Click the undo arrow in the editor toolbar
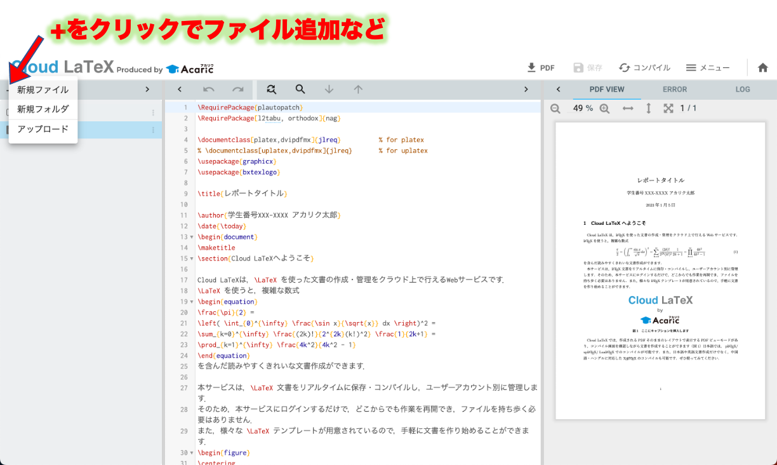777x465 pixels. point(208,89)
